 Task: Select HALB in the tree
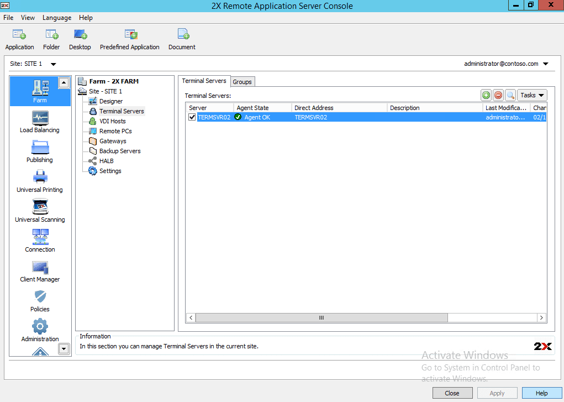click(106, 161)
